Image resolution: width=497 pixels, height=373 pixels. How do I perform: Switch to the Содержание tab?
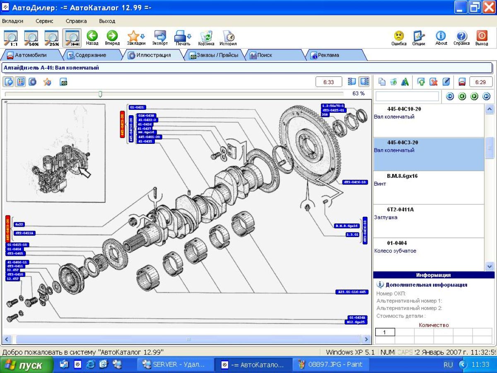click(x=87, y=55)
